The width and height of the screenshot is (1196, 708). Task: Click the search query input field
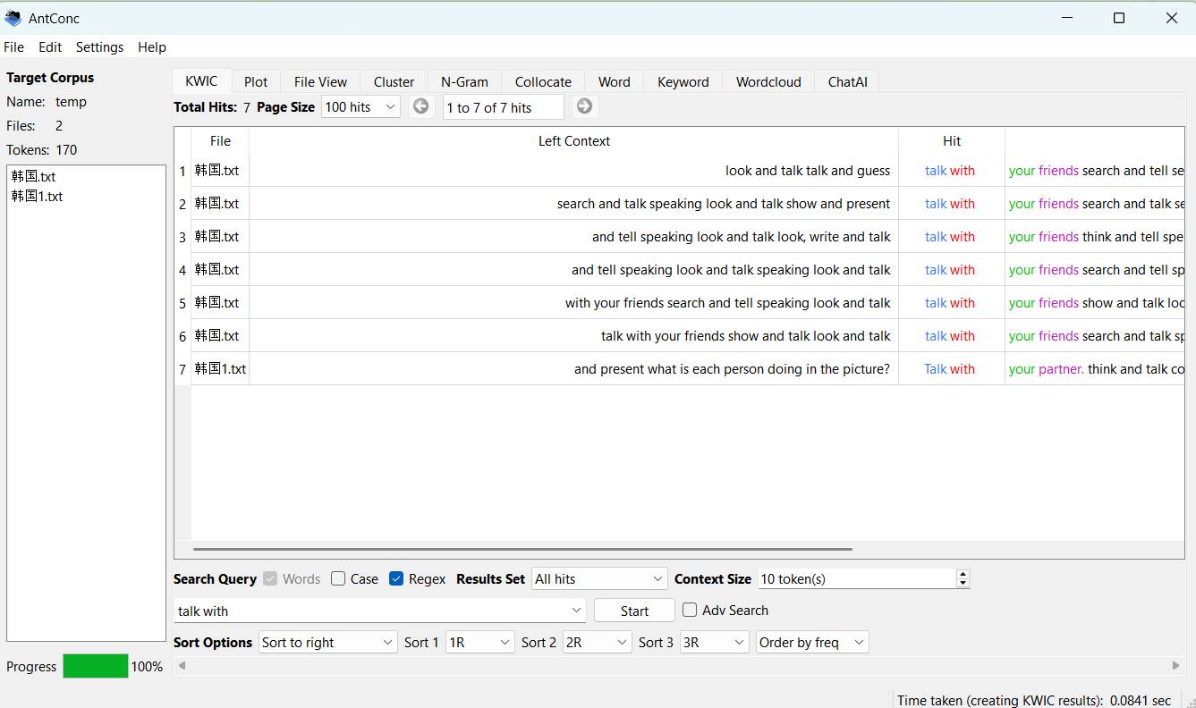coord(371,611)
